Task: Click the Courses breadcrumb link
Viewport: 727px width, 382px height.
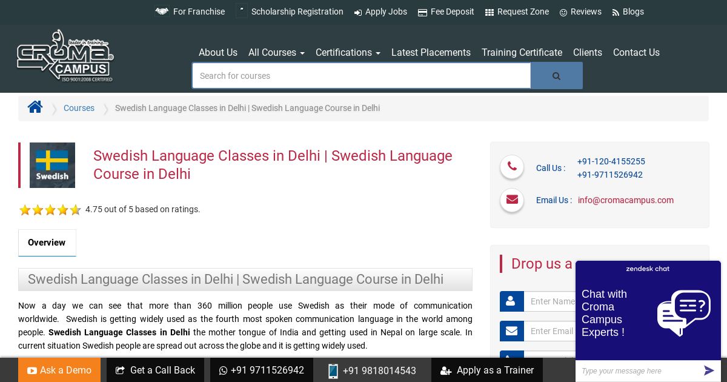Action: (x=79, y=108)
